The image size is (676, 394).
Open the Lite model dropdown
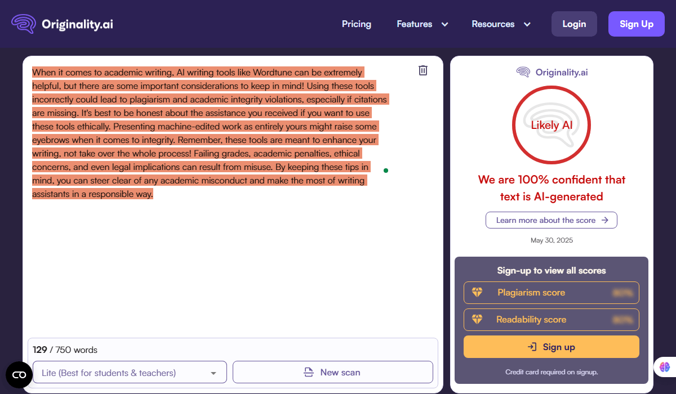(x=130, y=372)
